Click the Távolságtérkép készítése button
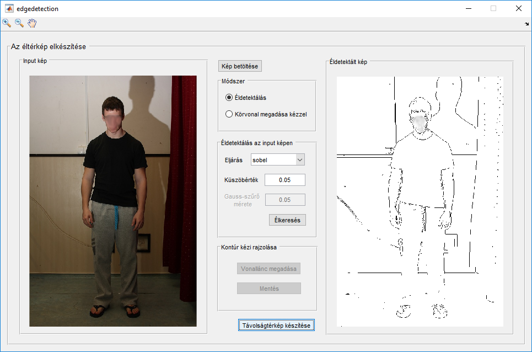532x352 pixels. point(277,326)
